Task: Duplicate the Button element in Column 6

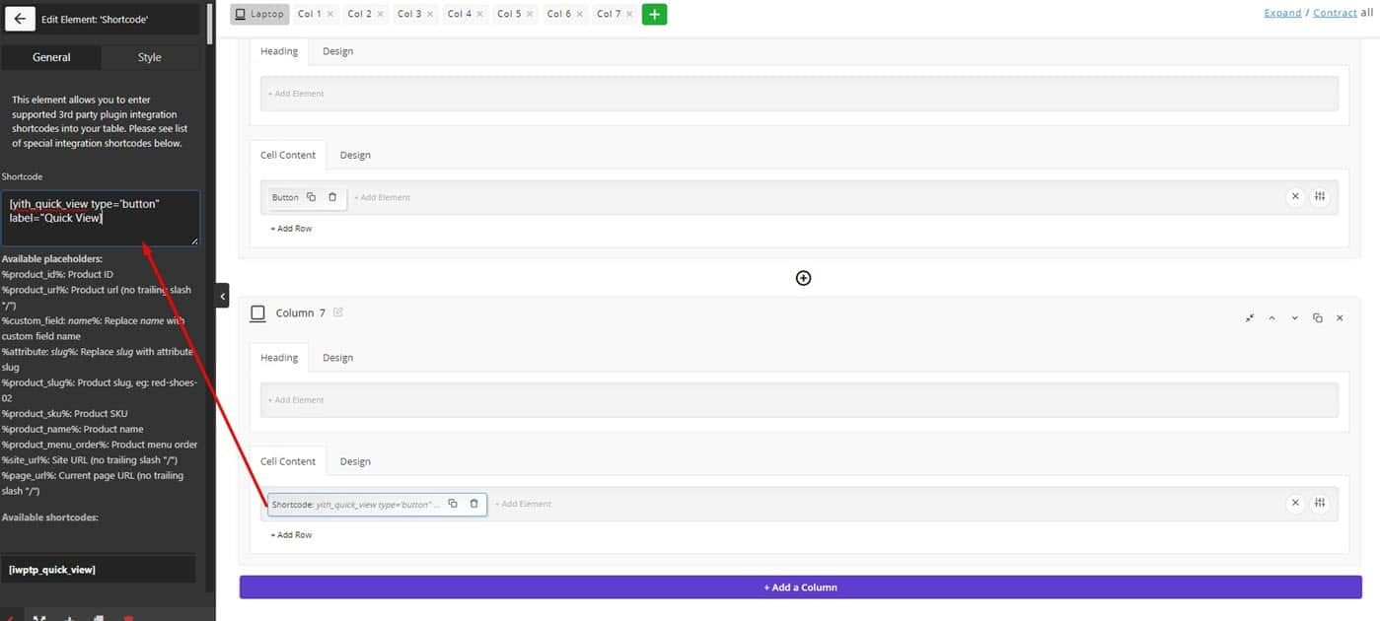Action: tap(311, 197)
